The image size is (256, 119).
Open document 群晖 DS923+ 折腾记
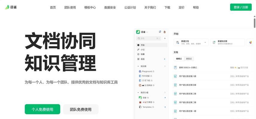click(188, 67)
